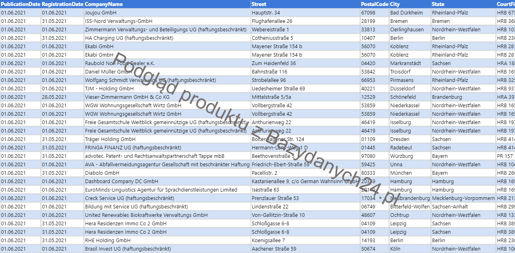
Task: Select Zimmermann Verwaltungs- und Beteiligungs UG cell
Action: point(167,30)
